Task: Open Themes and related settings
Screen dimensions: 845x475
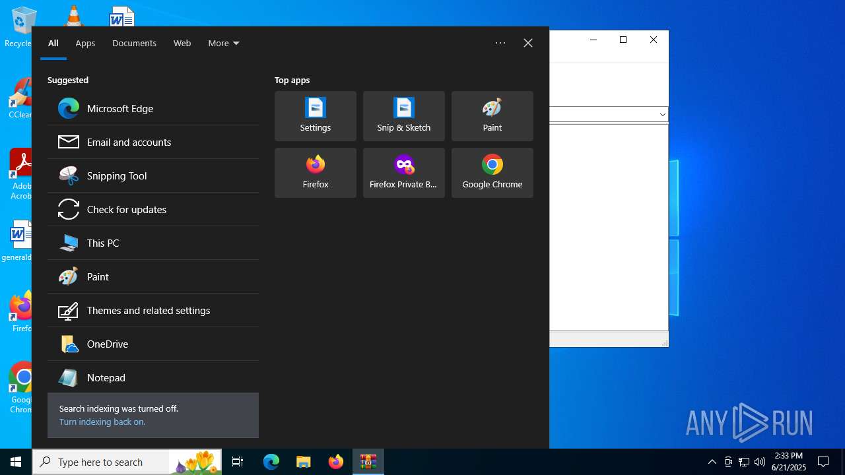Action: click(x=153, y=310)
